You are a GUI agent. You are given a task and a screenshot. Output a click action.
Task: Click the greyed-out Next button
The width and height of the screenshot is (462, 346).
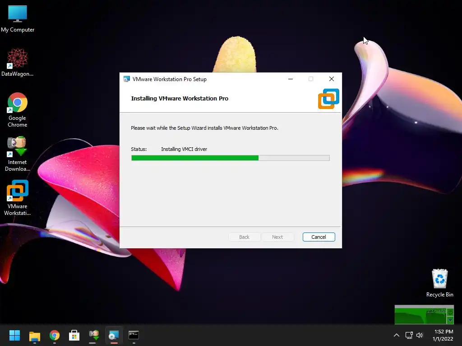coord(277,237)
